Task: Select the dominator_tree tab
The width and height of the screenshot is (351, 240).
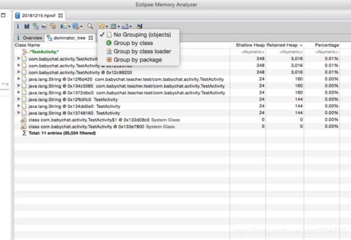Action: pyautogui.click(x=70, y=38)
